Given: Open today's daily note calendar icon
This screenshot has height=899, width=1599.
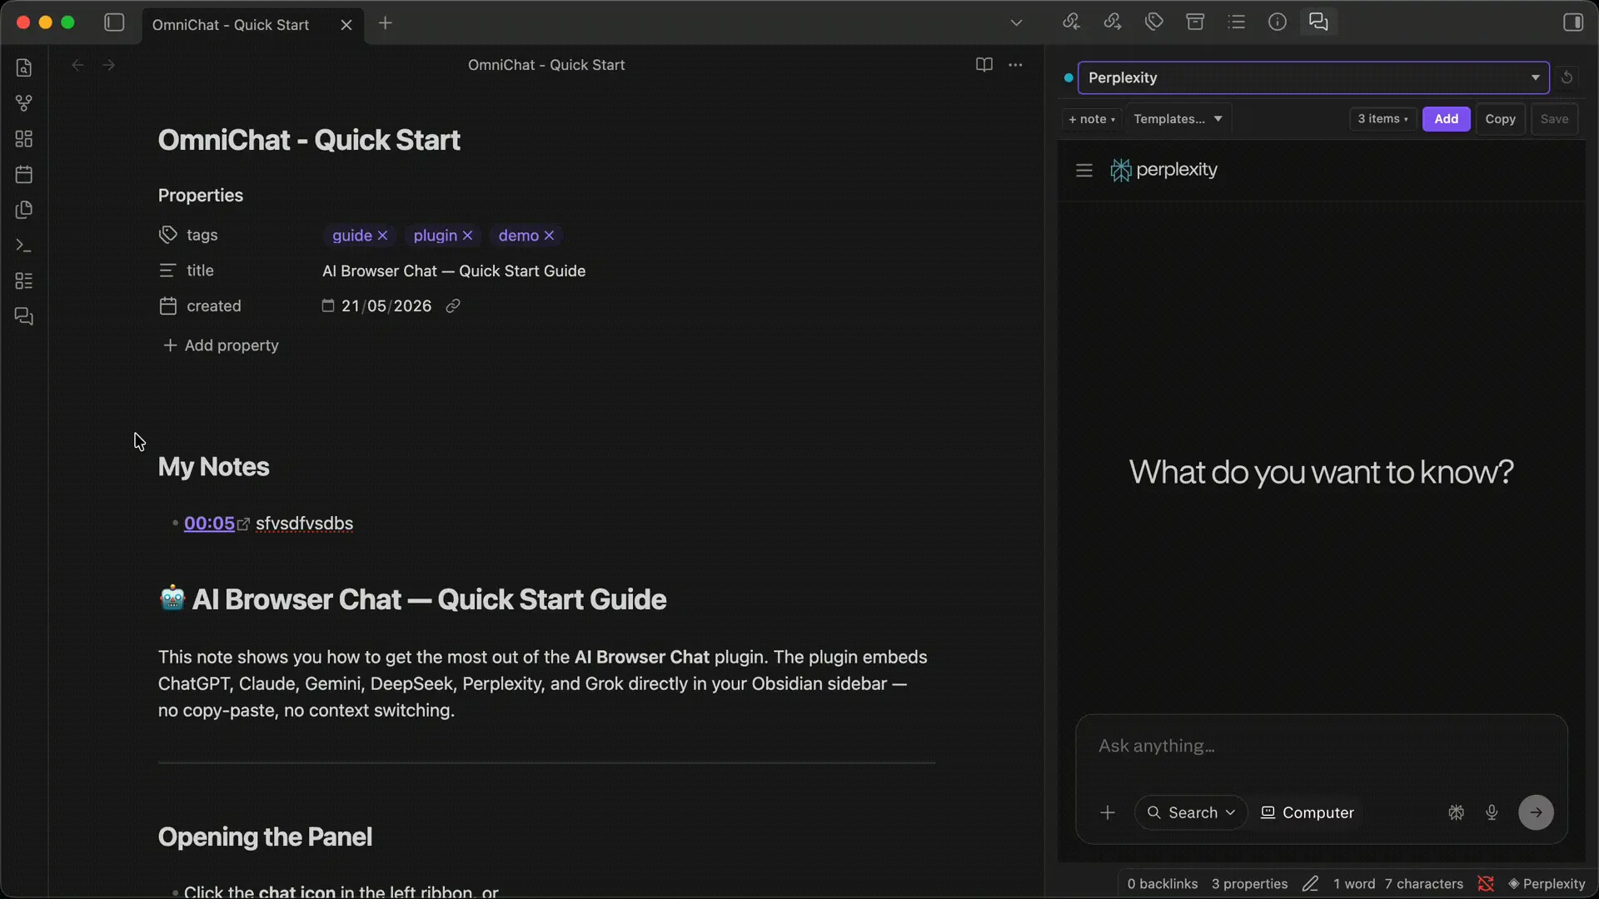Looking at the screenshot, I should pos(24,174).
